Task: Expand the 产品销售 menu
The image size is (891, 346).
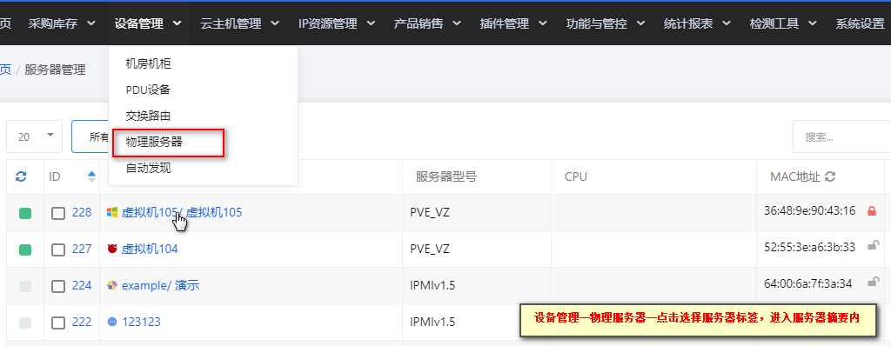Action: (x=428, y=23)
